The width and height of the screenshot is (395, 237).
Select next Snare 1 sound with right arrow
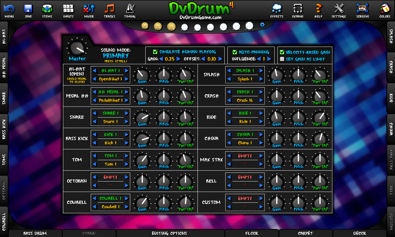tap(127, 122)
